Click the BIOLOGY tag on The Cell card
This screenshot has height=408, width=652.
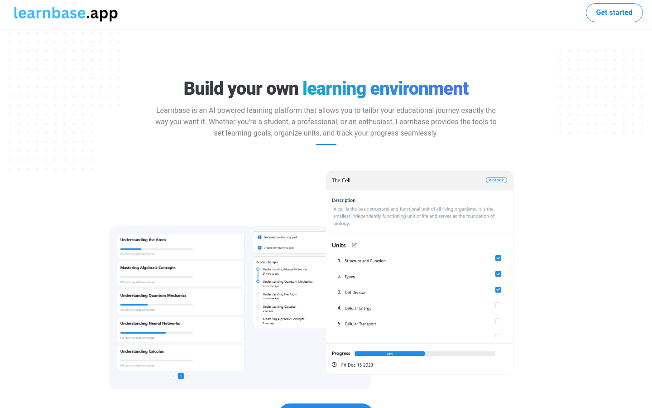tap(496, 180)
